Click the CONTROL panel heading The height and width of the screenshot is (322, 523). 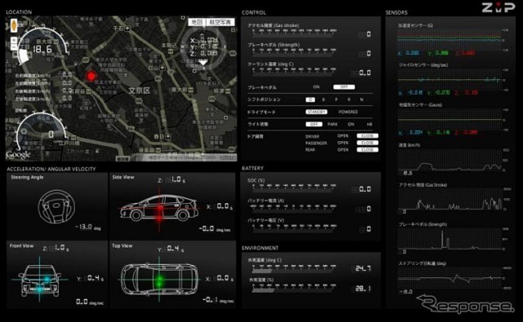[254, 13]
